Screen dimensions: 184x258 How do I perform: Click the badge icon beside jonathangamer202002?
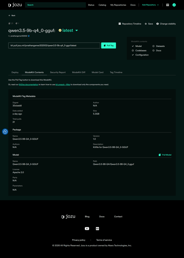[x=29, y=36]
